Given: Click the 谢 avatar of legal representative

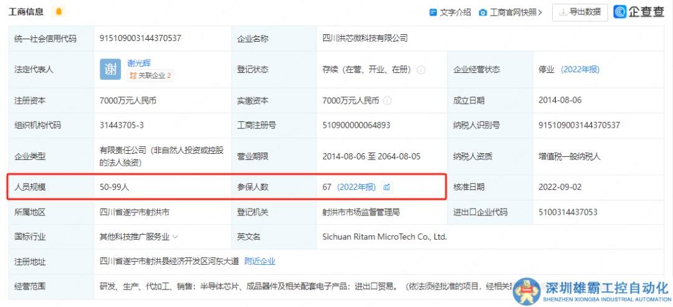Looking at the screenshot, I should tap(110, 69).
